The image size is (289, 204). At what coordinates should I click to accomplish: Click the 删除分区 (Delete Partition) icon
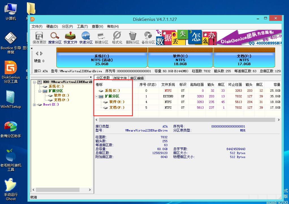(x=132, y=37)
